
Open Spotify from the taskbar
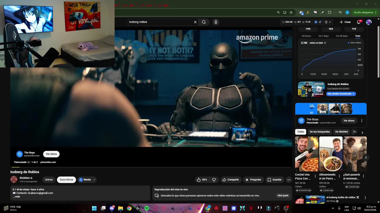[x=147, y=208]
